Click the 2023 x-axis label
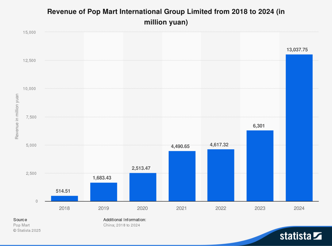 (260, 208)
